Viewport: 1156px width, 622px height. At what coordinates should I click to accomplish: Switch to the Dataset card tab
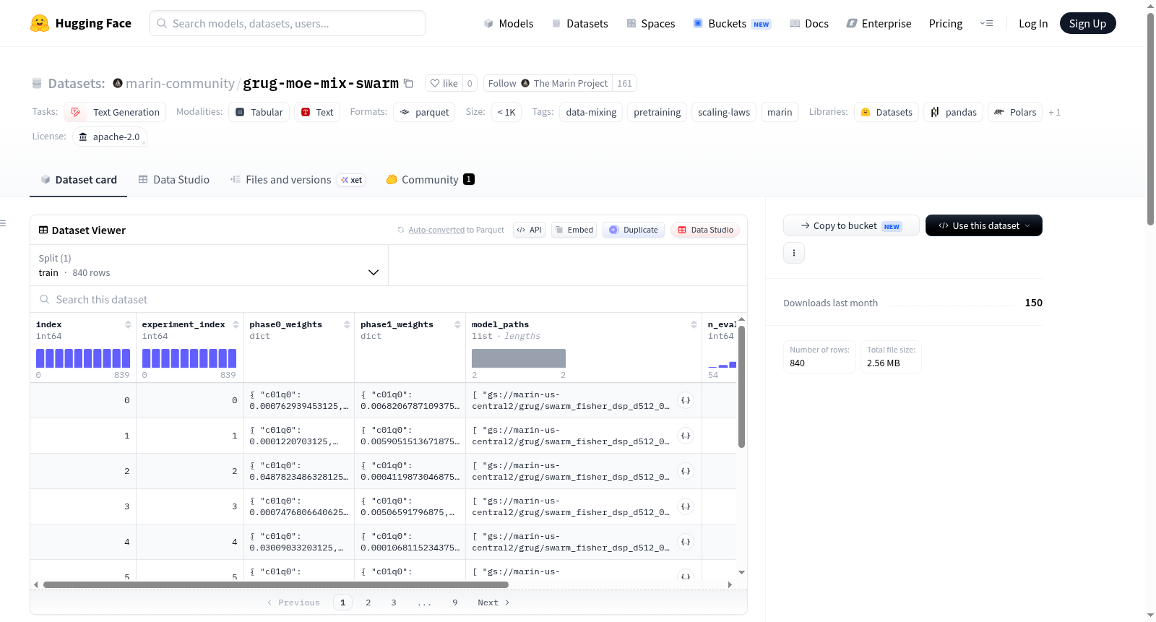[x=79, y=180]
